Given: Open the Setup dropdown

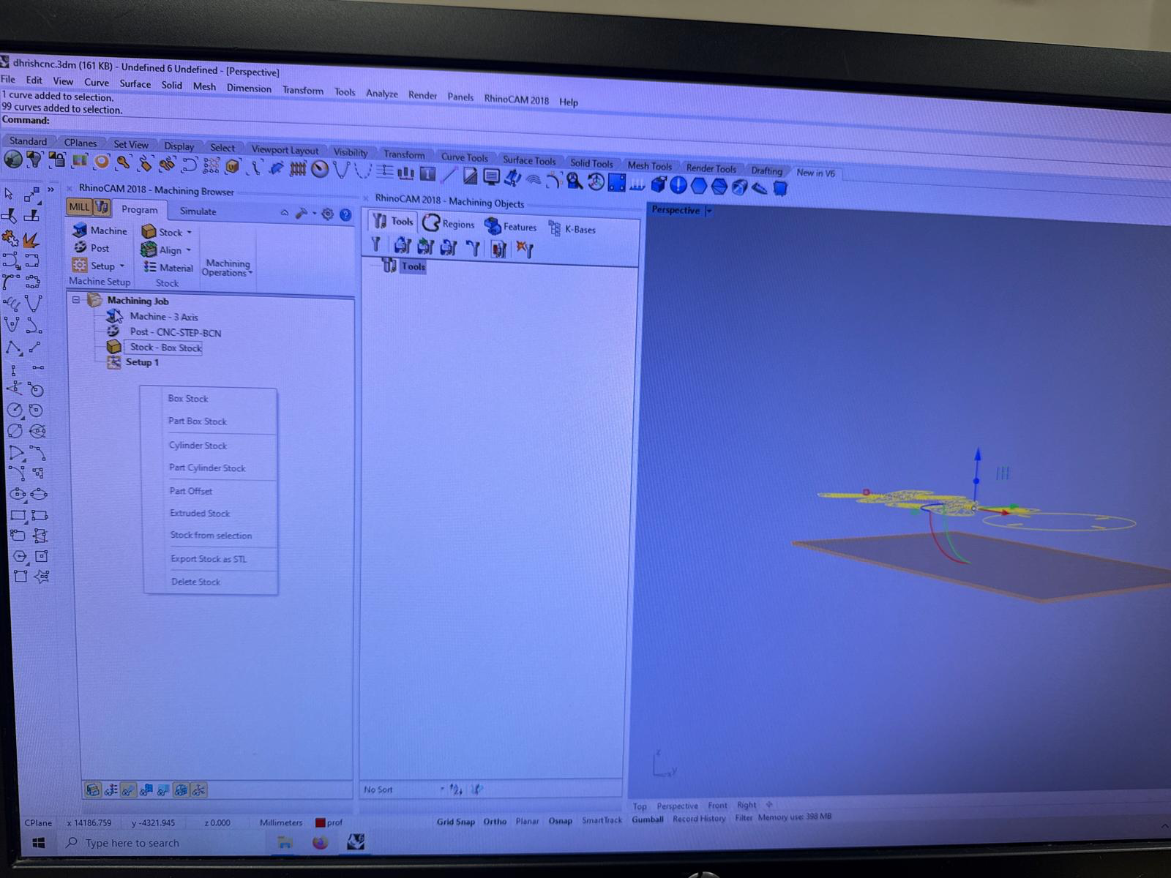Looking at the screenshot, I should [x=99, y=266].
